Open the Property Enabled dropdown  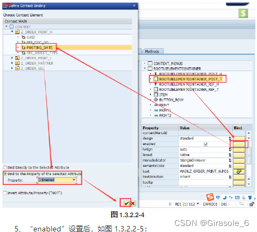[x=74, y=180]
